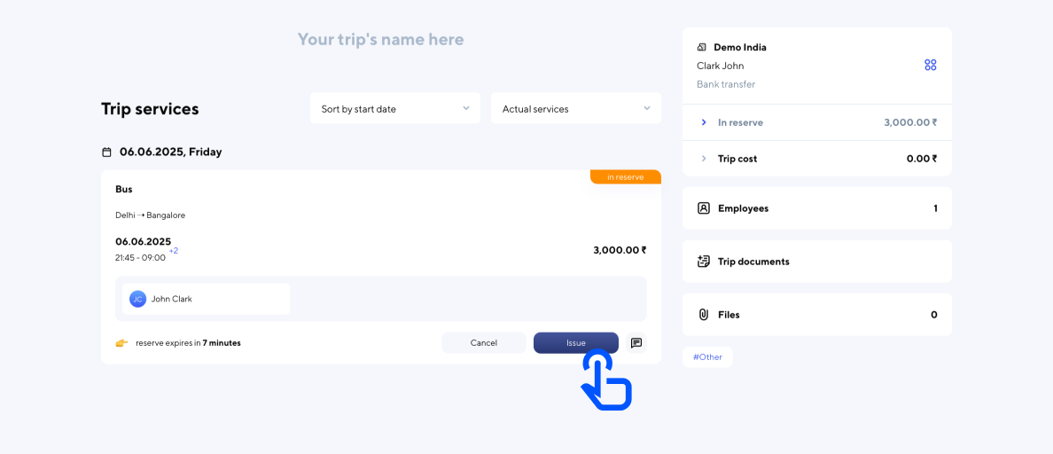Select the #Other tag
1053x454 pixels.
pyautogui.click(x=707, y=357)
